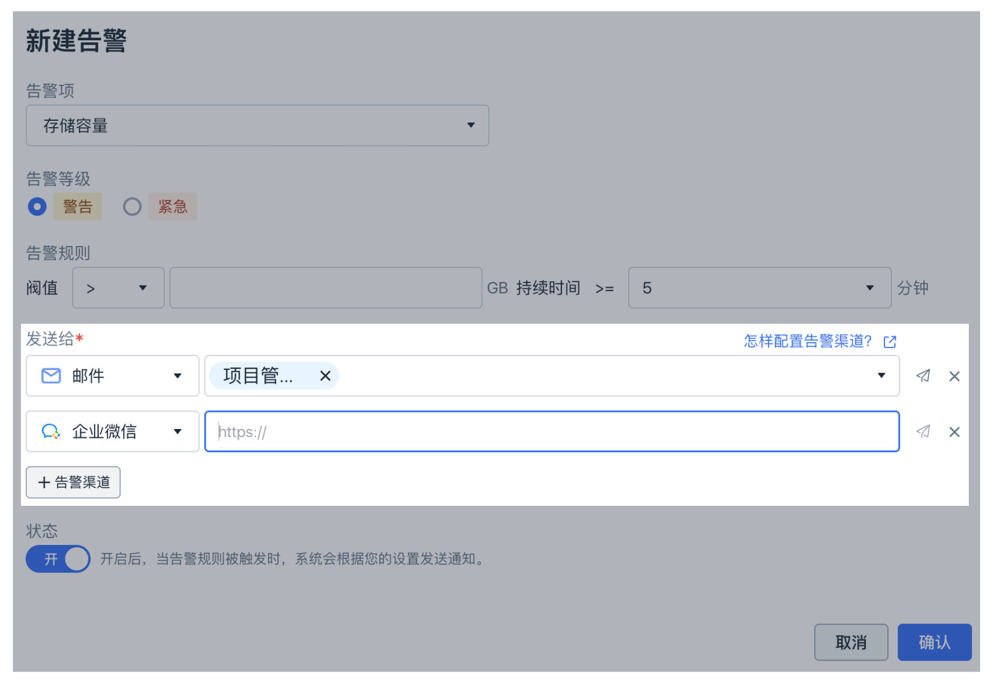
Task: Click the mail envelope icon in channel dropdown
Action: coord(51,376)
